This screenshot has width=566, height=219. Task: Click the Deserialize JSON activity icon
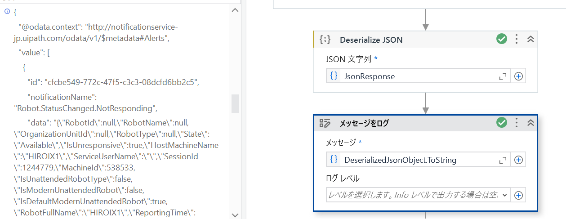point(325,40)
